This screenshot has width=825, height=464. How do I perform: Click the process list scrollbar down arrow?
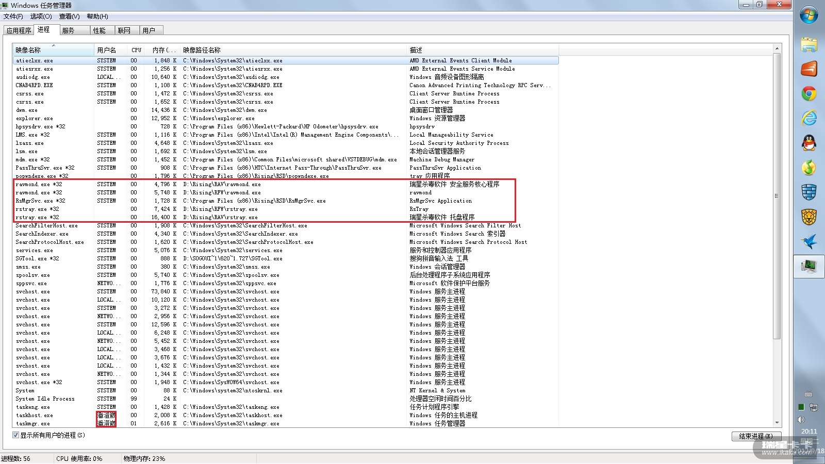click(x=777, y=423)
